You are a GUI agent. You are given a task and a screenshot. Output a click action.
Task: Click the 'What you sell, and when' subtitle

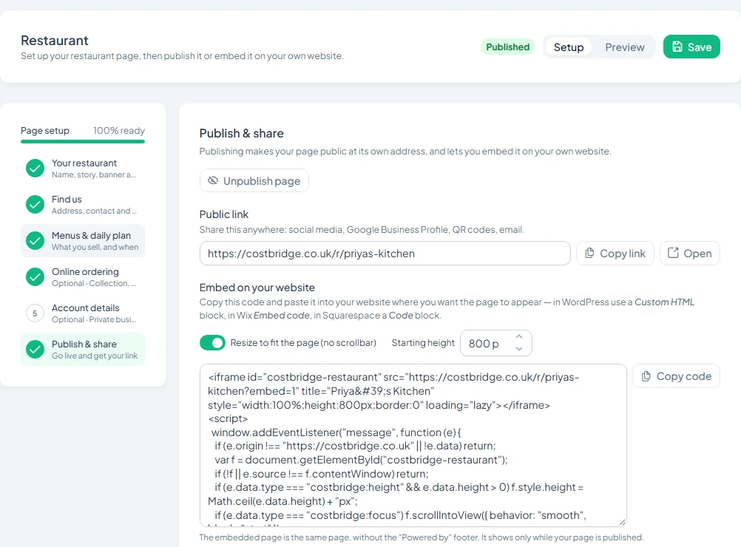[x=95, y=247]
